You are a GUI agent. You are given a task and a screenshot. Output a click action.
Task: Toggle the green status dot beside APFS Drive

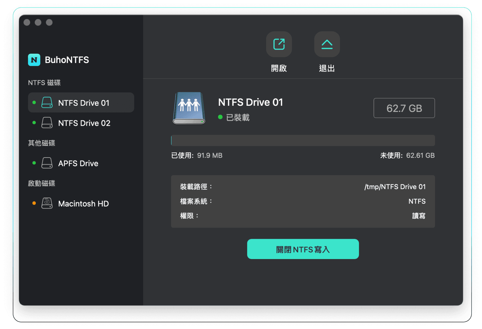point(34,162)
